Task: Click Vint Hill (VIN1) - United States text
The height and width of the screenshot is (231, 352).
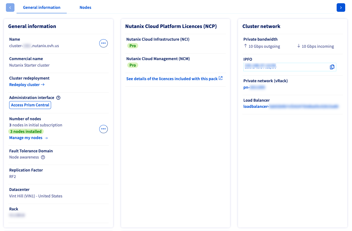Action: (36, 196)
